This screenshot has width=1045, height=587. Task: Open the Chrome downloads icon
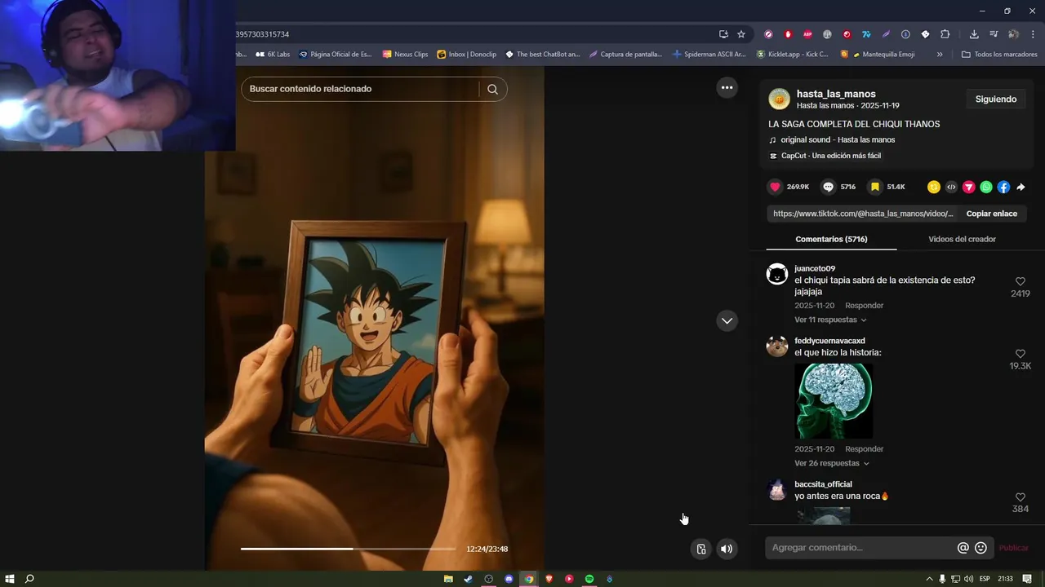point(974,34)
